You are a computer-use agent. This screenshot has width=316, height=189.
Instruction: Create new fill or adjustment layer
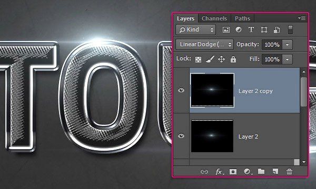(248, 172)
